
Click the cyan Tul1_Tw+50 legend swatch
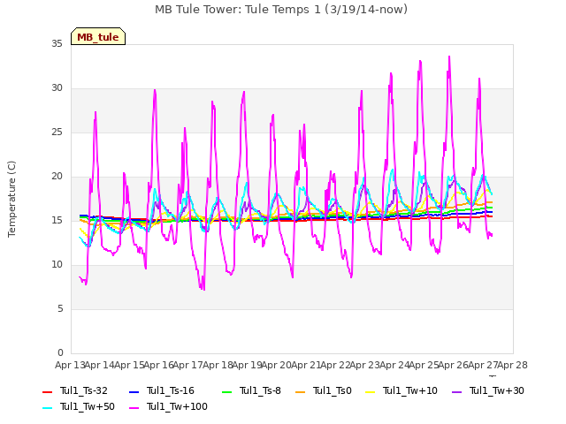tap(47, 408)
